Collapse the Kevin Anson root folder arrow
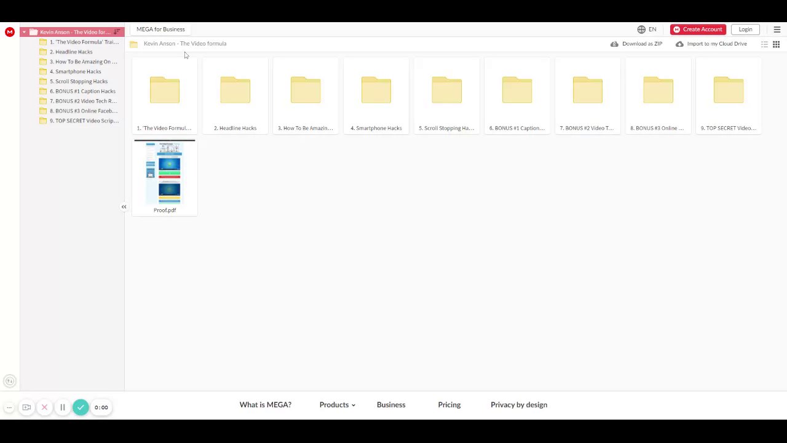787x443 pixels. 24,32
